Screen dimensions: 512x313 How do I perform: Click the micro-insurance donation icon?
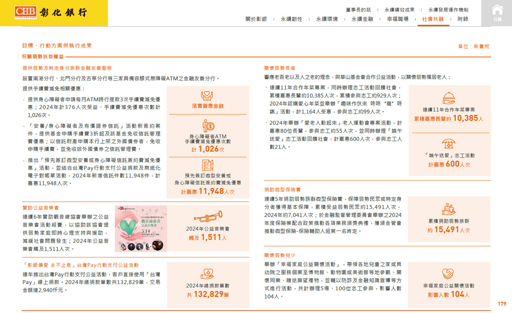(x=449, y=209)
